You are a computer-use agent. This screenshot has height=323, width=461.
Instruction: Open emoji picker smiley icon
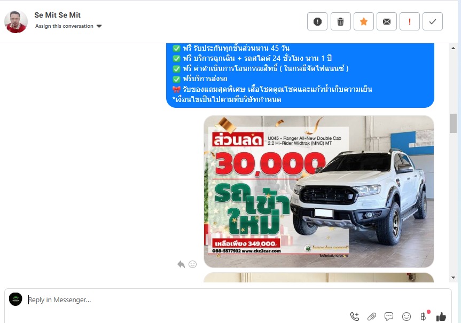click(x=407, y=317)
